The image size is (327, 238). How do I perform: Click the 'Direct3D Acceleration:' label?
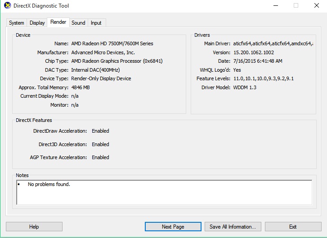pyautogui.click(x=63, y=144)
